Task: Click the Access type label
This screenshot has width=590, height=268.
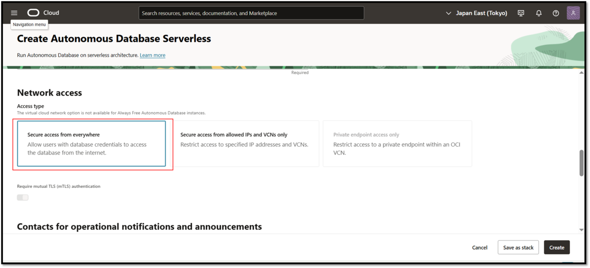Action: coord(30,106)
